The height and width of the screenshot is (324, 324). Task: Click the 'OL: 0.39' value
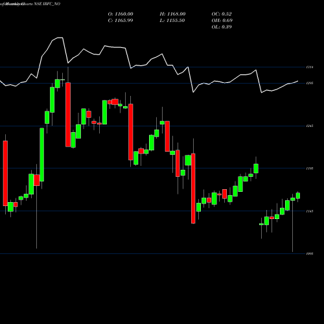pos(222,27)
